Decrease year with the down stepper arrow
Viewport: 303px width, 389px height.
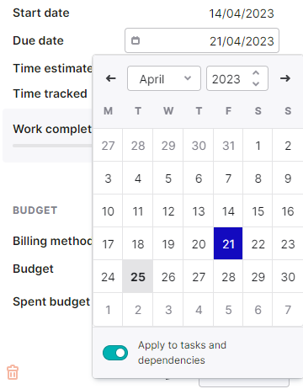coord(256,83)
